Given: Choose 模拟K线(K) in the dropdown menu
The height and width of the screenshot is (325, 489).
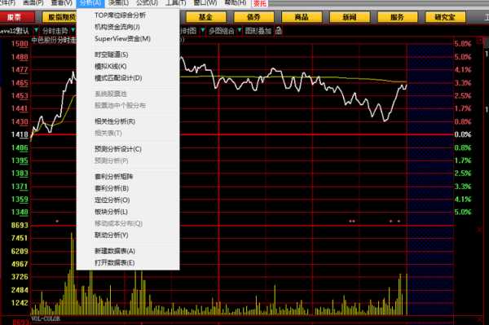Looking at the screenshot, I should [111, 66].
